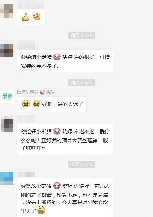Click the @绘装小群猪 mention in 不迟不迟 message
The width and height of the screenshot is (153, 217).
(36, 131)
